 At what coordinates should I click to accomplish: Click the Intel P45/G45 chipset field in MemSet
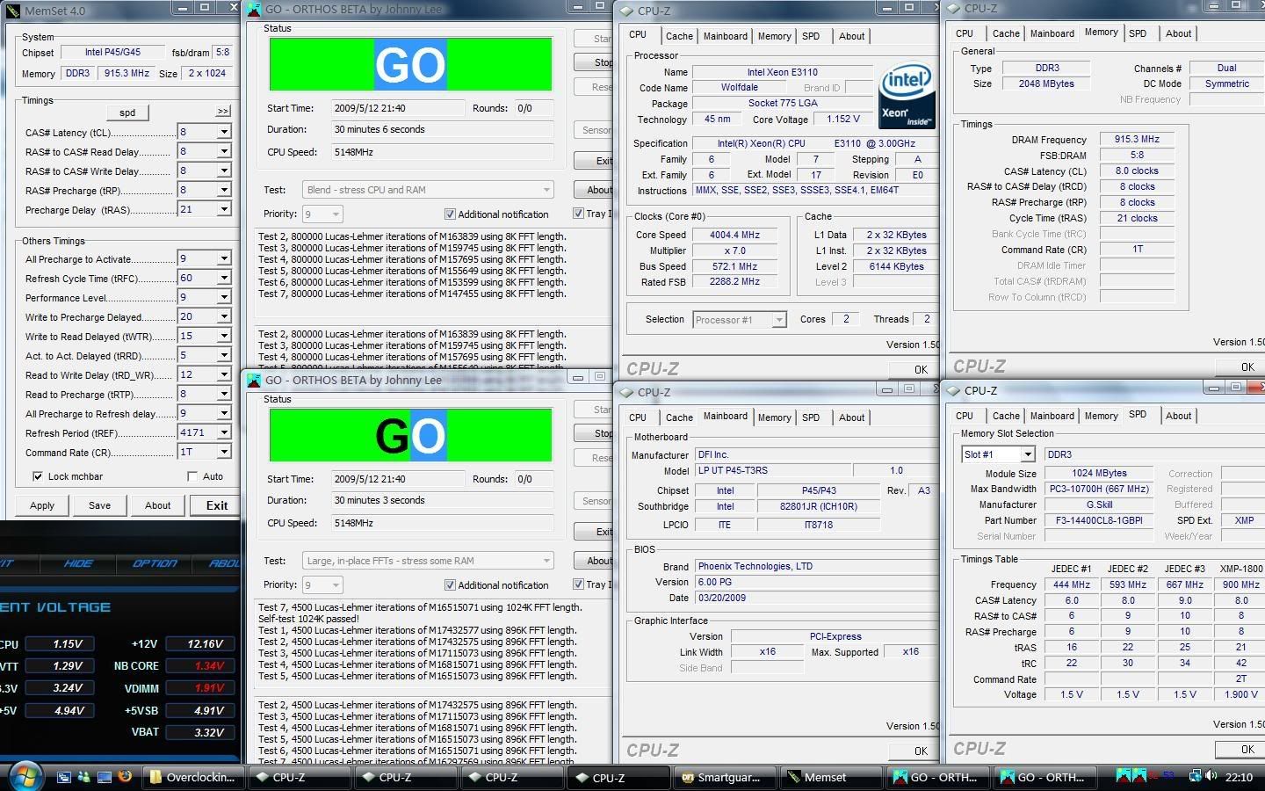click(x=112, y=53)
